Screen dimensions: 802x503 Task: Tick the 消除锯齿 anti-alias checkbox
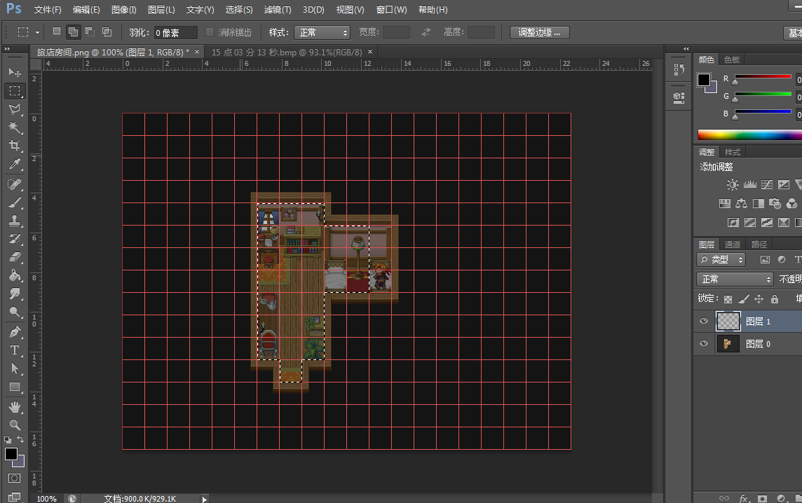pos(209,32)
